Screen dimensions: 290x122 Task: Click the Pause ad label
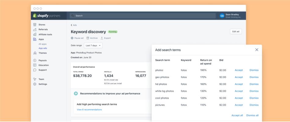point(79,38)
